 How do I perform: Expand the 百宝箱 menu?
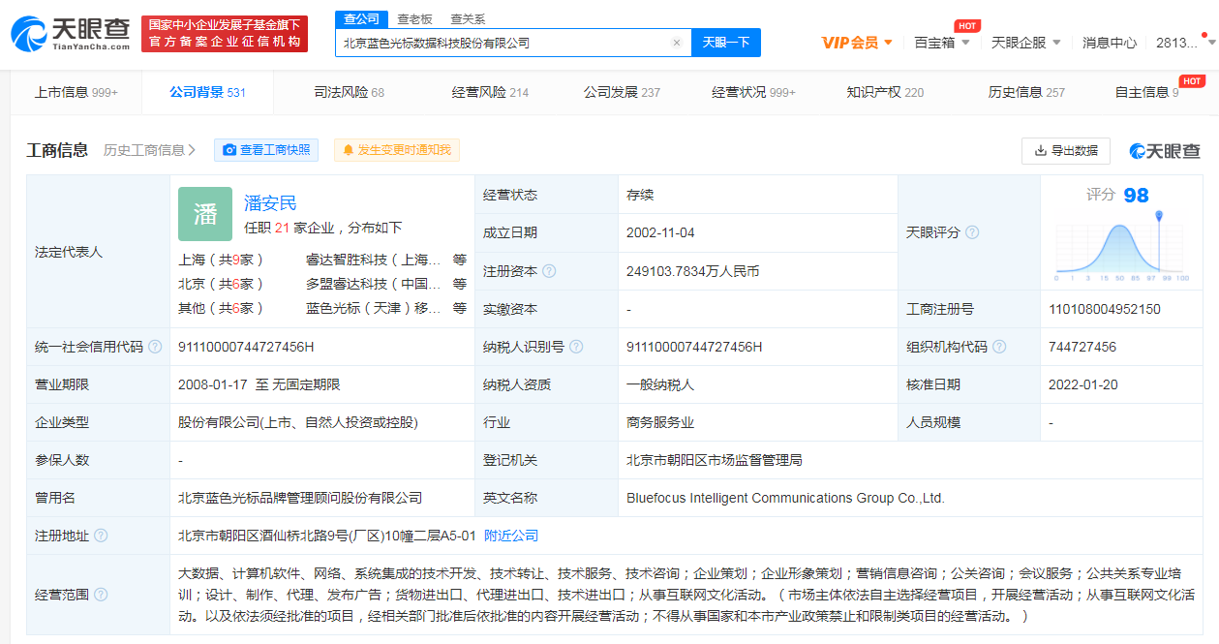point(942,43)
